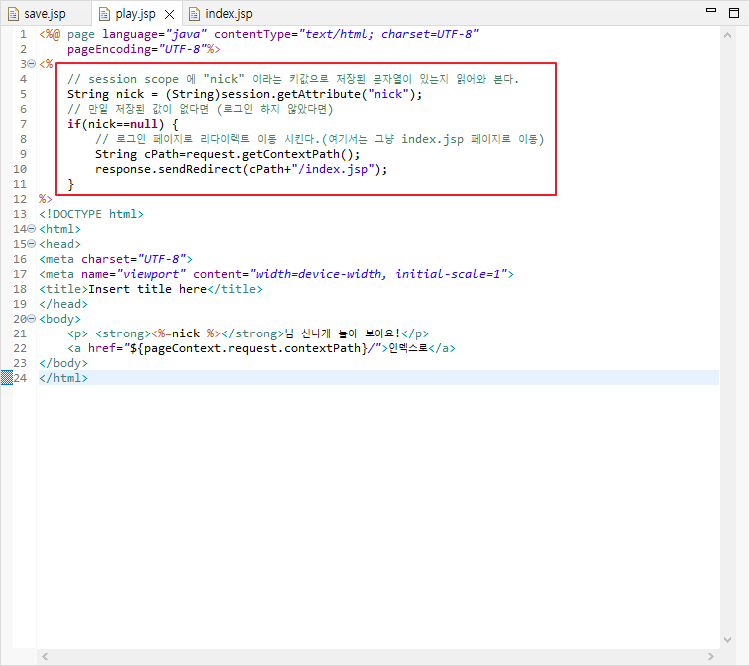Click the meta charset="UTF-8" line
This screenshot has height=666, width=750.
(116, 259)
